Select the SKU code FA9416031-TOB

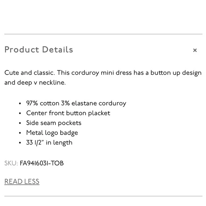42,163
